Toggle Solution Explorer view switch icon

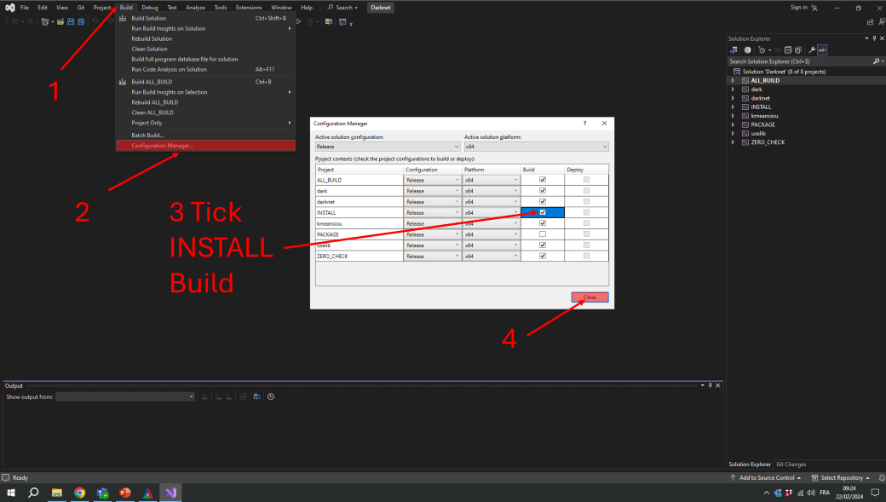click(734, 49)
